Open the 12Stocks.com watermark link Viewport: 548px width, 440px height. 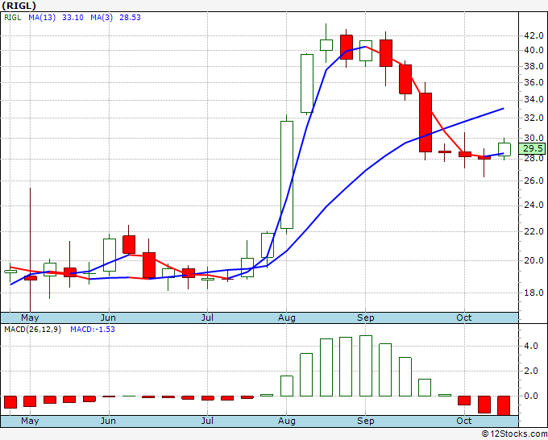click(x=513, y=434)
